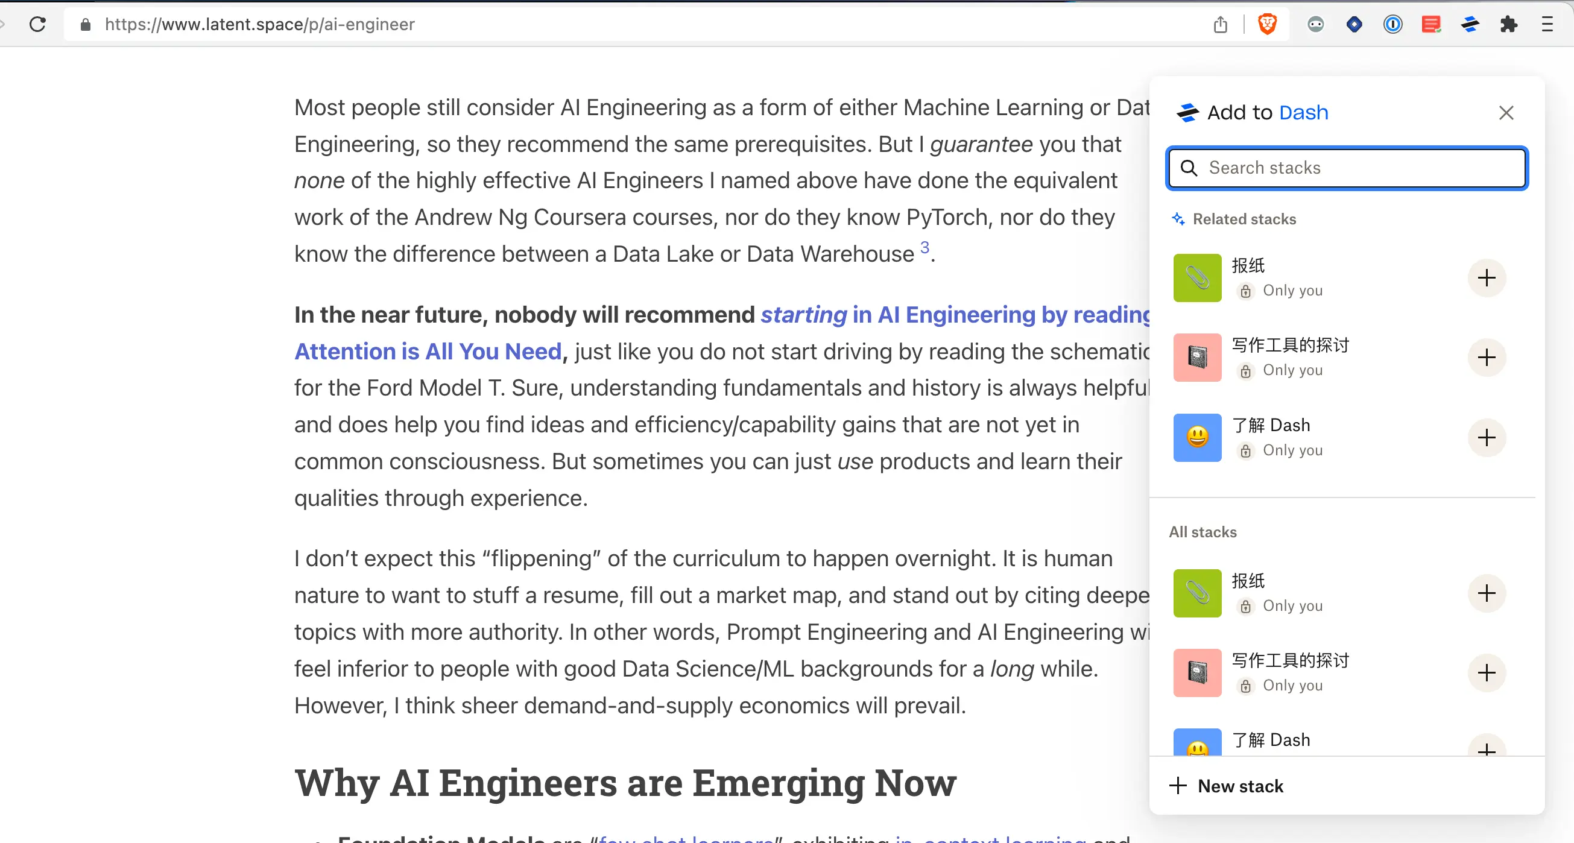The width and height of the screenshot is (1574, 843).
Task: Open the 1Password extension icon
Action: click(1392, 25)
